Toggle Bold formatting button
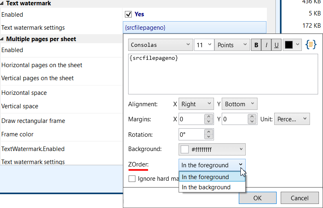The width and height of the screenshot is (323, 208). coord(256,45)
